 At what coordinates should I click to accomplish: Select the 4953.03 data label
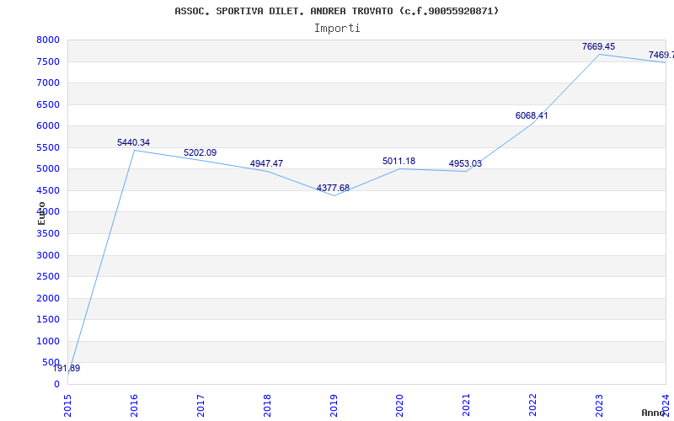coord(465,163)
